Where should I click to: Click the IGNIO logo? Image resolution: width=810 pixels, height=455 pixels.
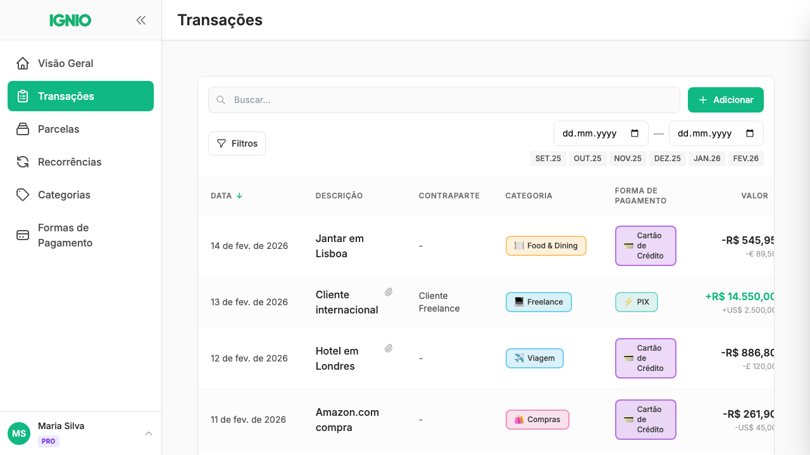[x=70, y=20]
